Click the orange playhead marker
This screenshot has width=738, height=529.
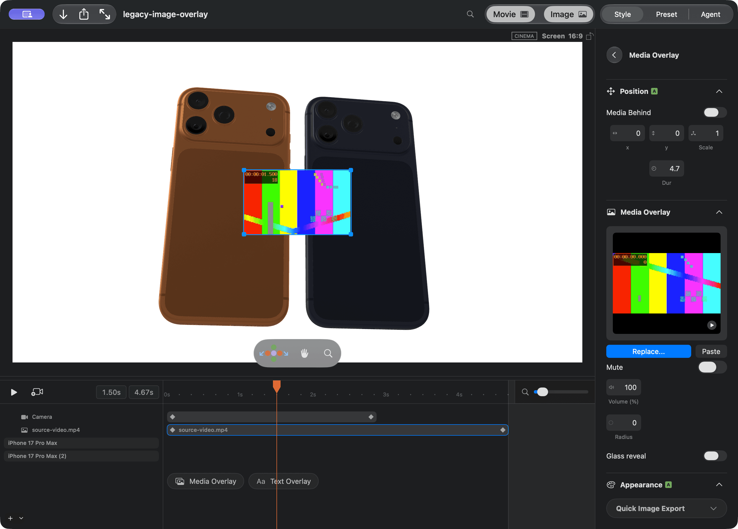click(276, 386)
